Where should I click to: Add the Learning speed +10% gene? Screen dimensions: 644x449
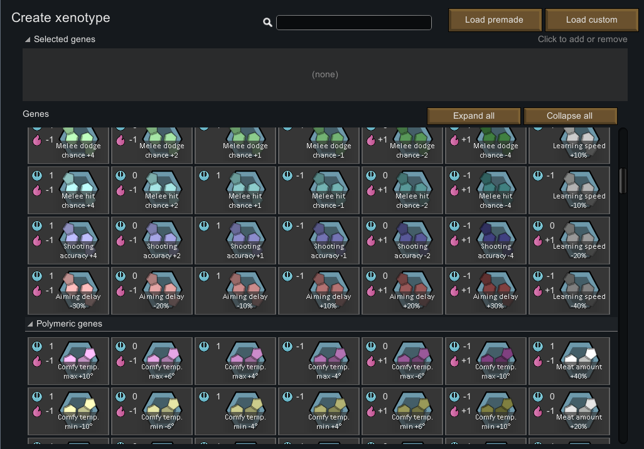click(569, 146)
